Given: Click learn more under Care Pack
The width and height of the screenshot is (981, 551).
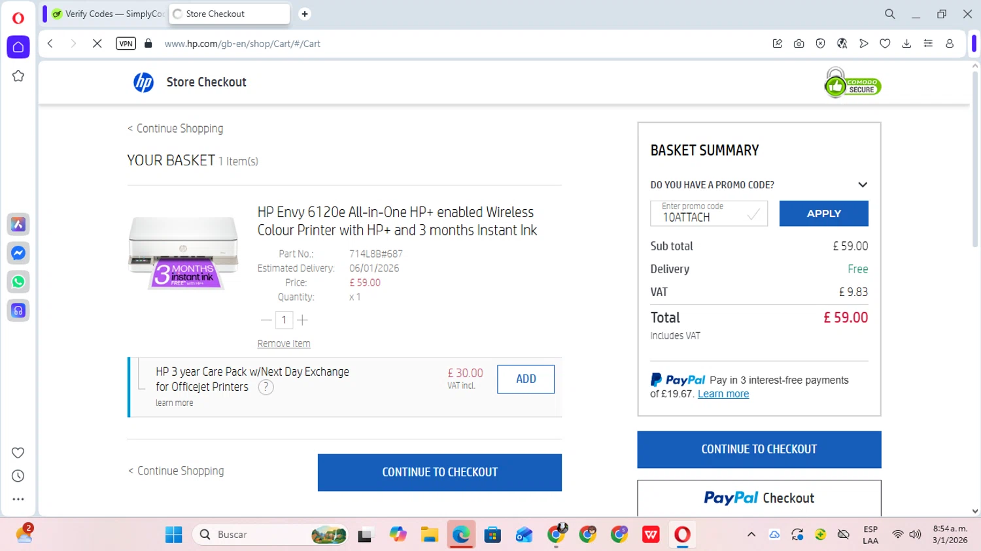Looking at the screenshot, I should 175,403.
